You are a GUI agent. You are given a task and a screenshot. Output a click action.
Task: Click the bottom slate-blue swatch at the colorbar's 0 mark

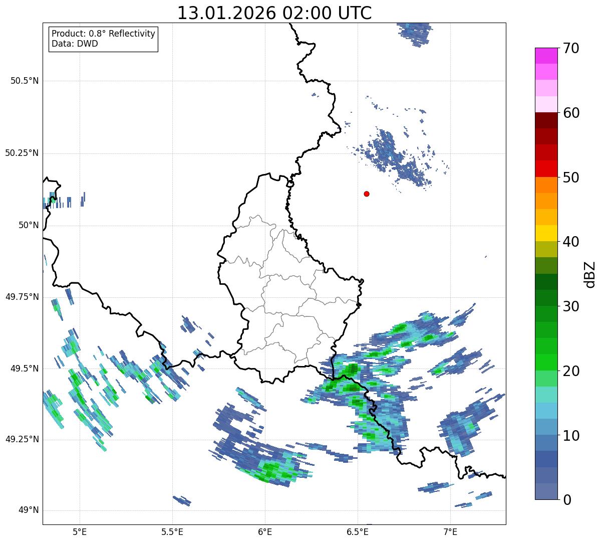click(x=546, y=491)
